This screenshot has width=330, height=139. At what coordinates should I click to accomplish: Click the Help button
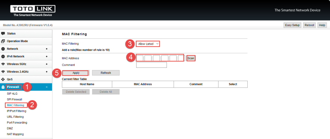(x=322, y=25)
